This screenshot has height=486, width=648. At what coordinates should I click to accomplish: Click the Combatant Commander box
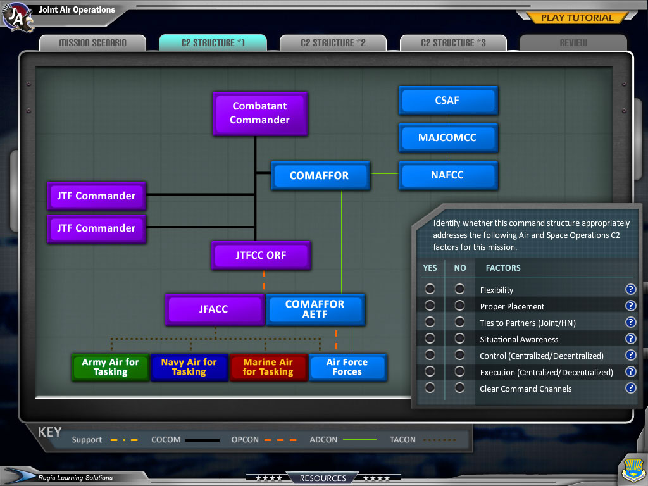click(x=259, y=113)
